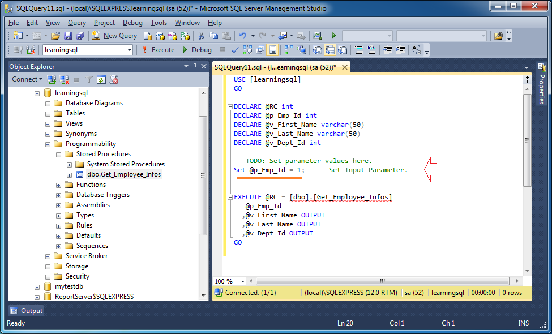
Task: Click the Object Explorer vertical scrollbar thumb
Action: point(203,175)
